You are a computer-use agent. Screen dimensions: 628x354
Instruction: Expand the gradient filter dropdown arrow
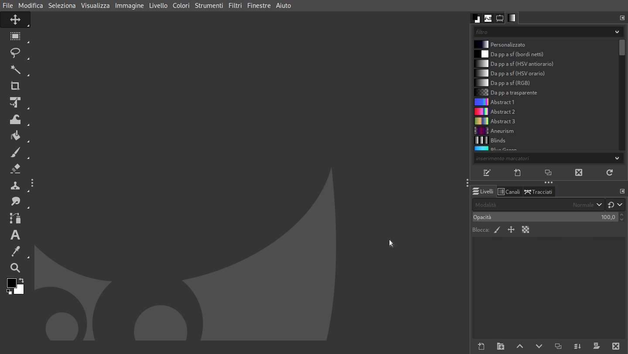point(617,32)
